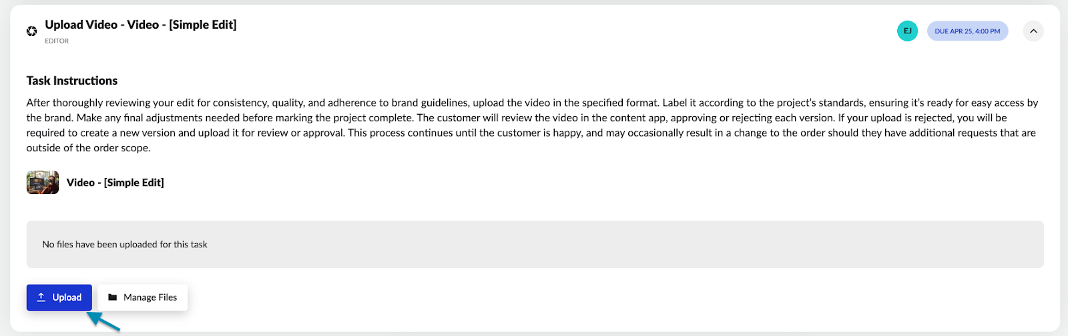1068x336 pixels.
Task: Click the "Manage Files" text label
Action: point(150,297)
